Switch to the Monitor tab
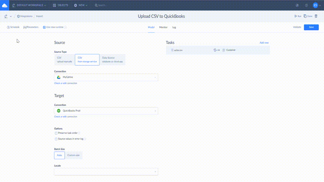This screenshot has width=324, height=182. click(x=163, y=27)
